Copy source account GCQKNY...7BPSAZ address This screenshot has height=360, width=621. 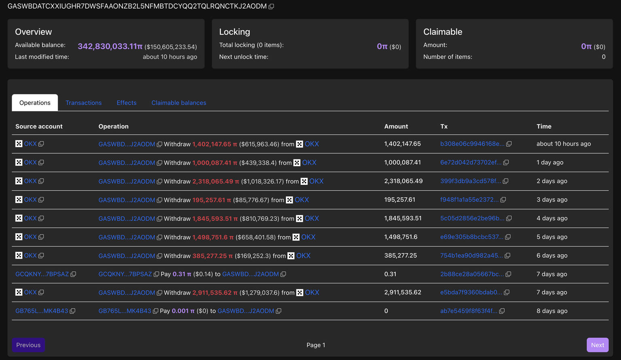click(x=73, y=274)
